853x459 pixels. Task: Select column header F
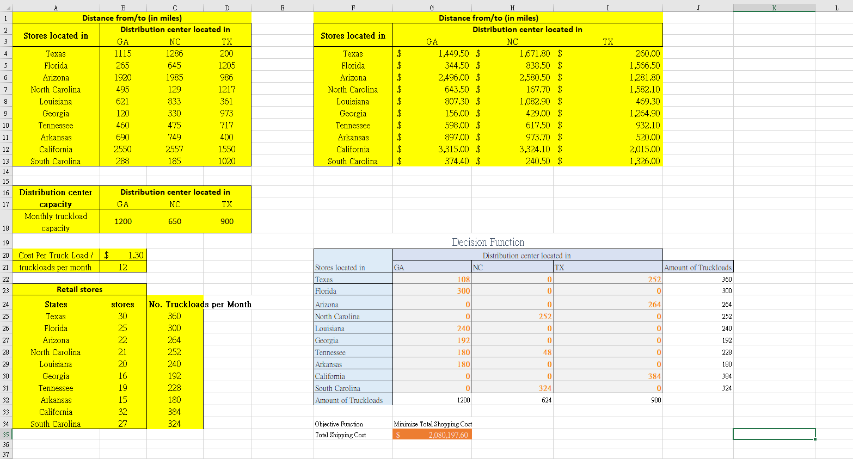click(353, 8)
